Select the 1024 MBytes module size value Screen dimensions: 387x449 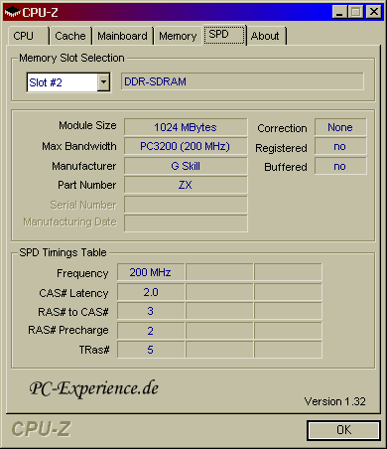(186, 127)
